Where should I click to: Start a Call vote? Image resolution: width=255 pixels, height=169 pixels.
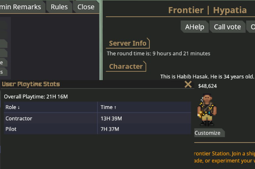pyautogui.click(x=227, y=27)
